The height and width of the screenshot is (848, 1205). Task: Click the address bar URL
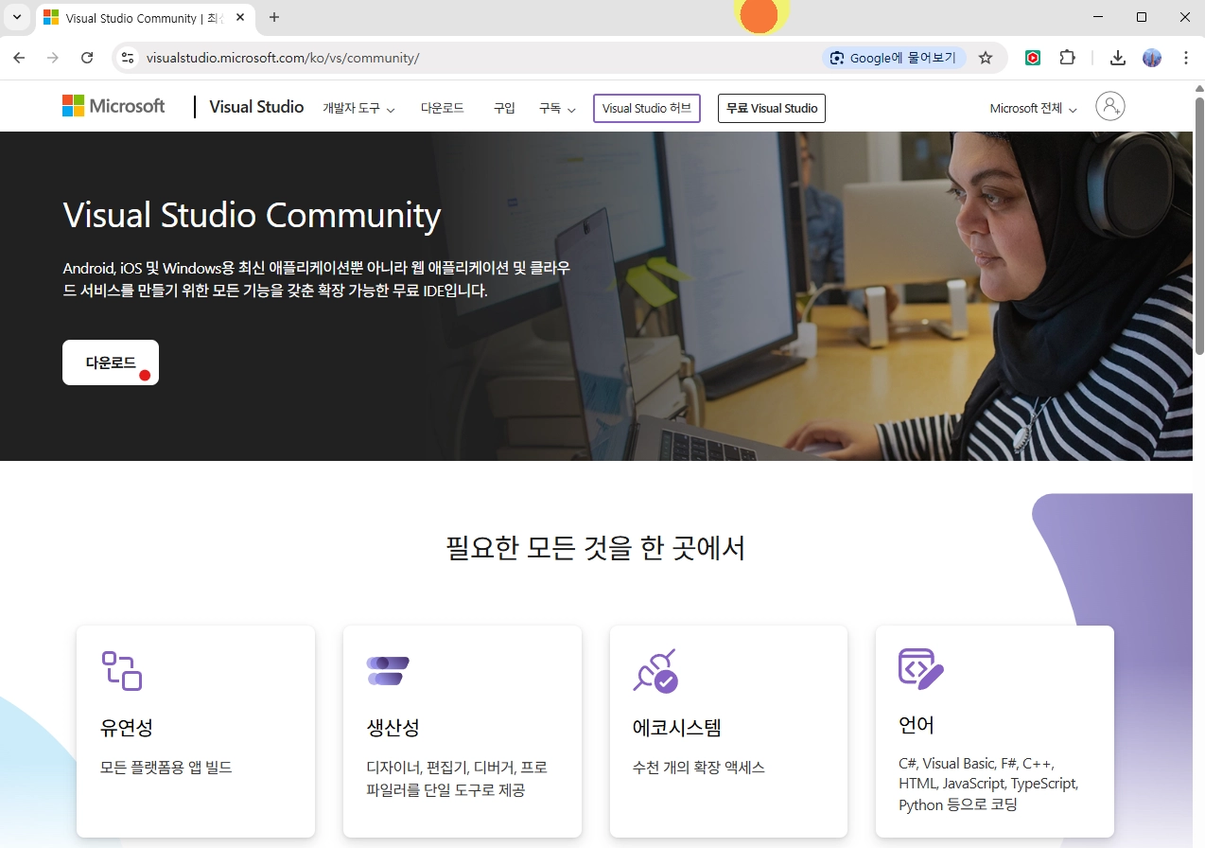pyautogui.click(x=283, y=58)
